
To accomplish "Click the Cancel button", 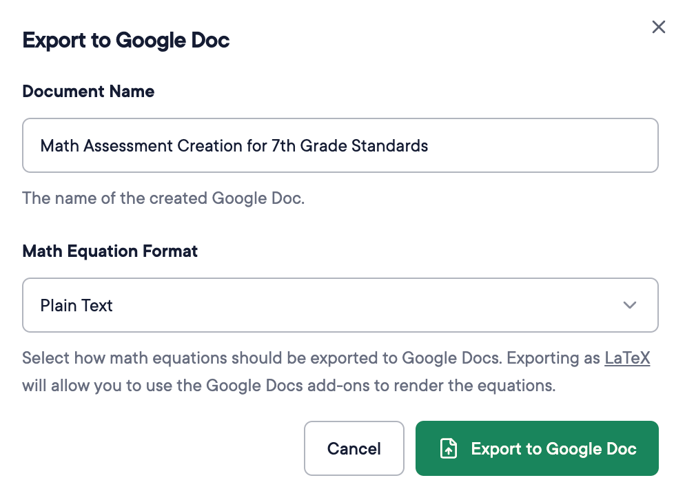I will tap(354, 448).
